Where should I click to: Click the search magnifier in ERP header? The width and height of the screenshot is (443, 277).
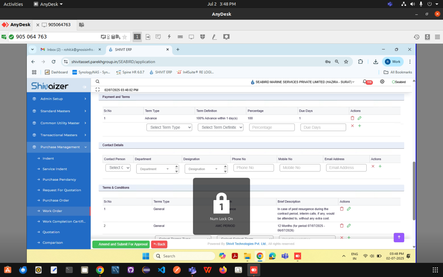(98, 82)
